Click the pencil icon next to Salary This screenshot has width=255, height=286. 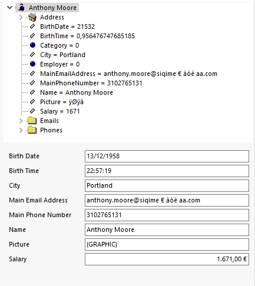tap(32, 111)
